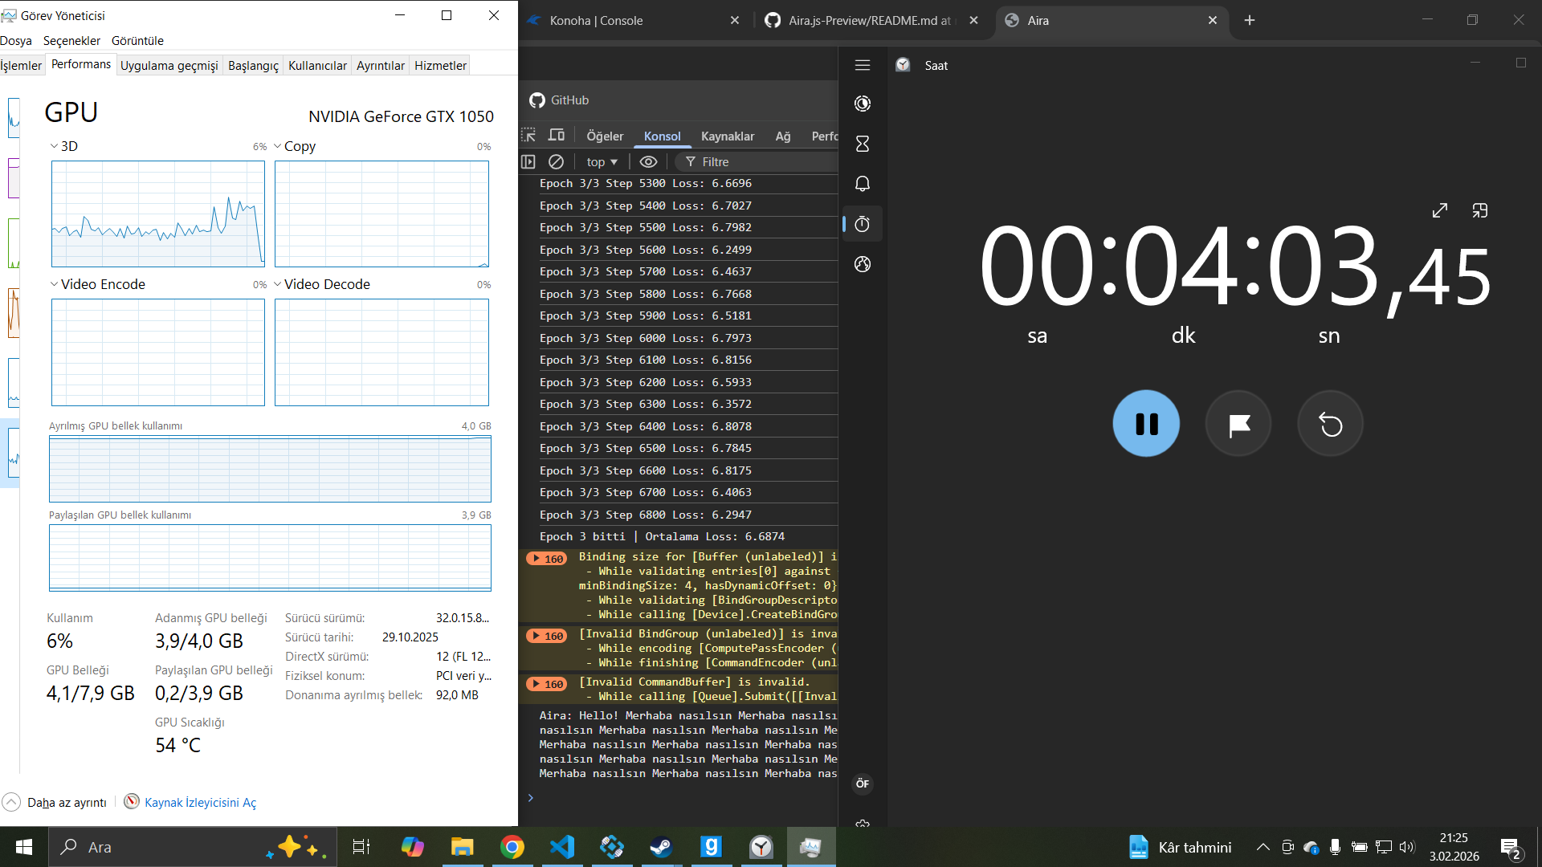Click Daha az ayrıntı in Task Manager
The width and height of the screenshot is (1542, 867).
point(67,801)
